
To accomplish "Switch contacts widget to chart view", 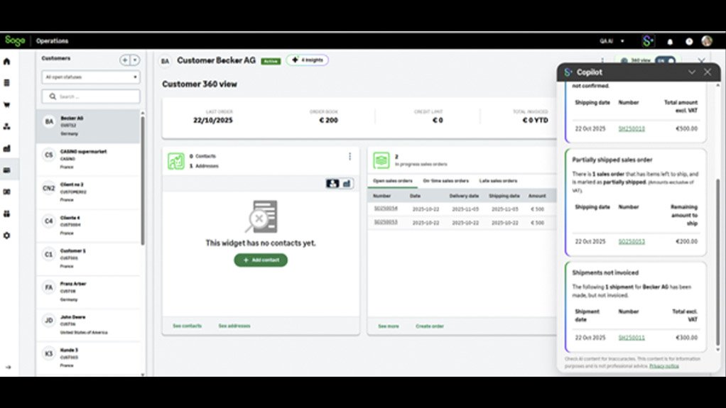I will pyautogui.click(x=347, y=183).
